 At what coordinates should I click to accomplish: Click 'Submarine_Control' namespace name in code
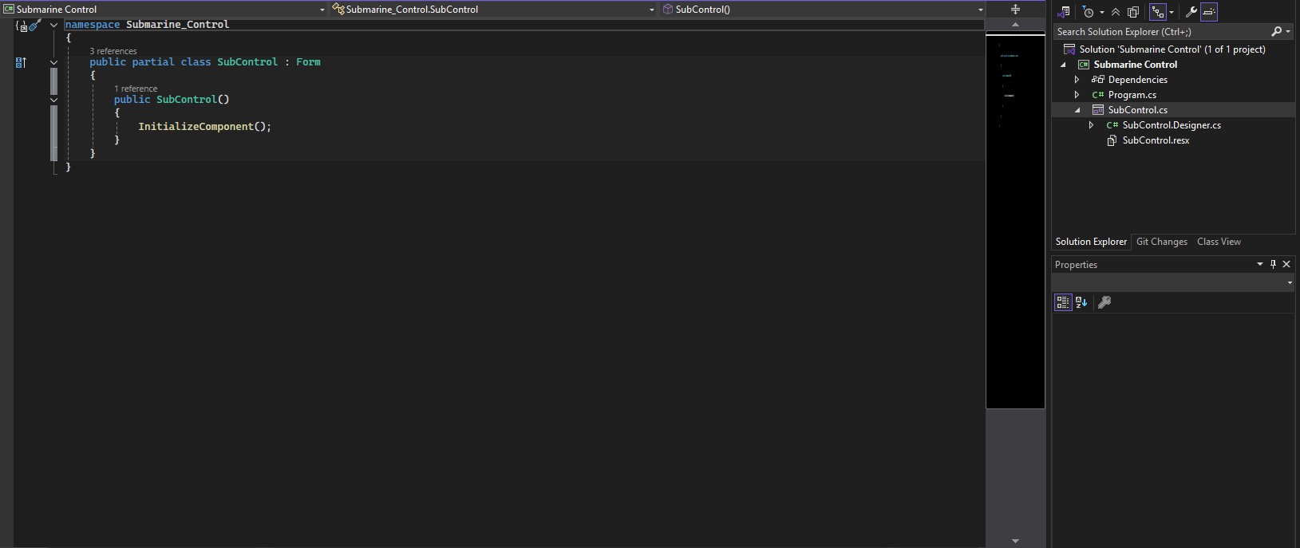point(178,25)
